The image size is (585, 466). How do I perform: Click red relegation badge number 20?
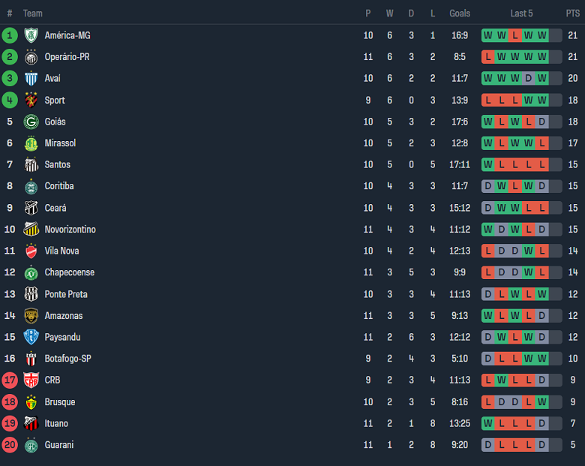(x=10, y=445)
